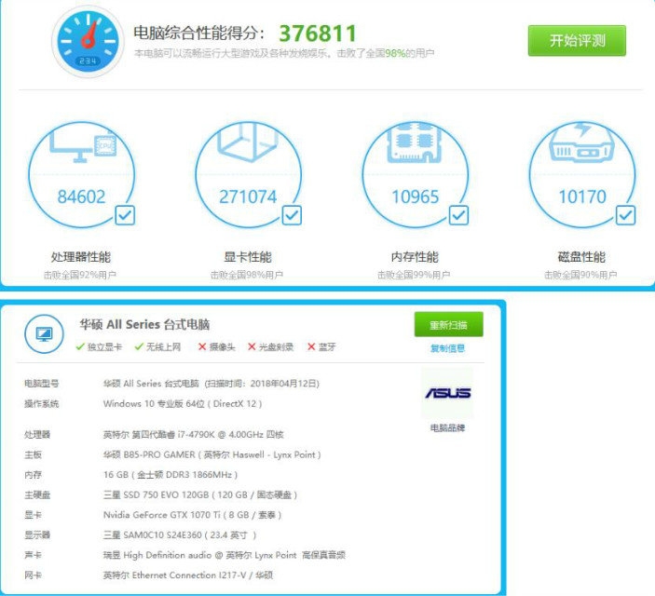Toggle checkbox on the 271074 graphics score

tap(292, 215)
